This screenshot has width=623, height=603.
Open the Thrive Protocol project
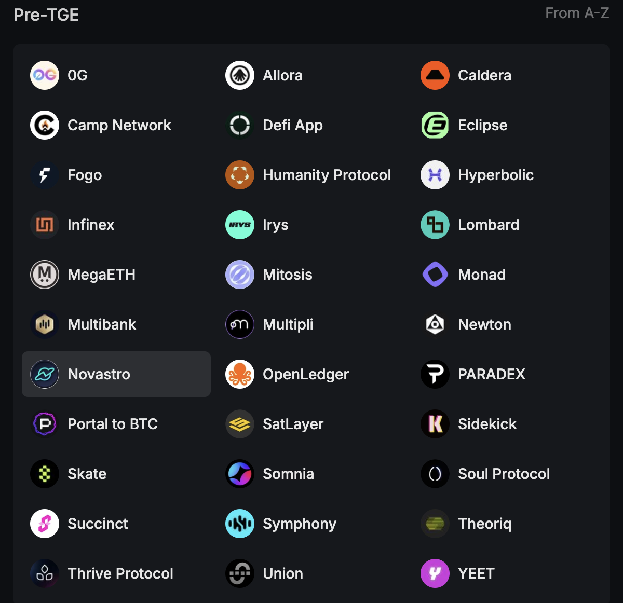coord(116,573)
